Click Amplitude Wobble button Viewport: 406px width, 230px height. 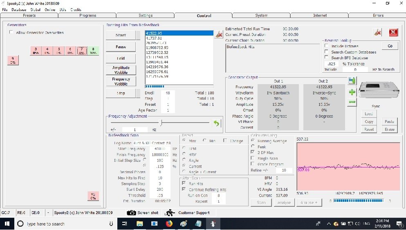(x=121, y=70)
